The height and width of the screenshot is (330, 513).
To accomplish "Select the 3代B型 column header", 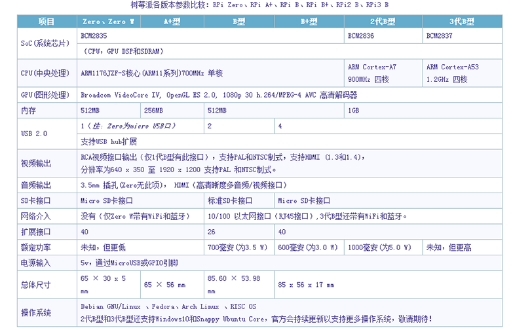I will tap(463, 22).
